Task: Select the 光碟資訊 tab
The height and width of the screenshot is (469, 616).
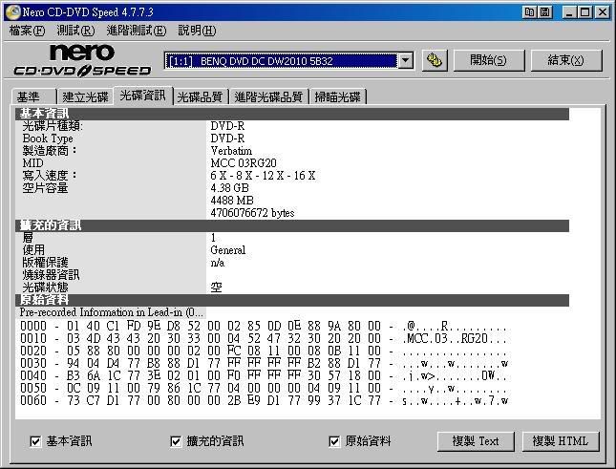Action: coord(143,96)
